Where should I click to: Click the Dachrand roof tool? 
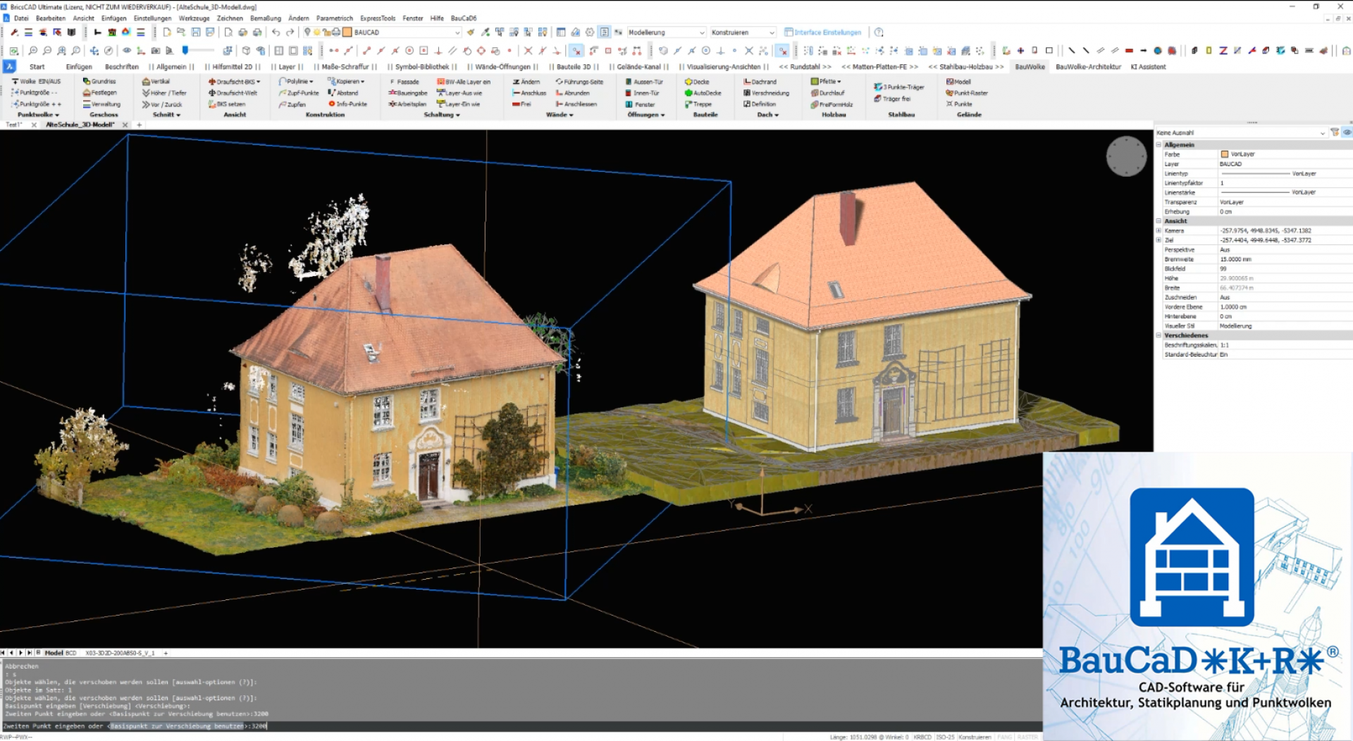coord(760,82)
